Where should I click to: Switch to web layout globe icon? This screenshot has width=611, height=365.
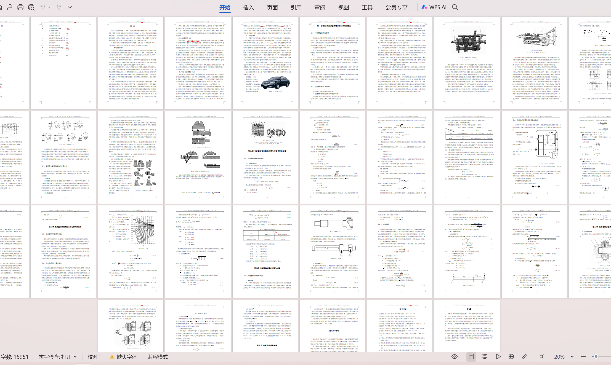tap(511, 356)
